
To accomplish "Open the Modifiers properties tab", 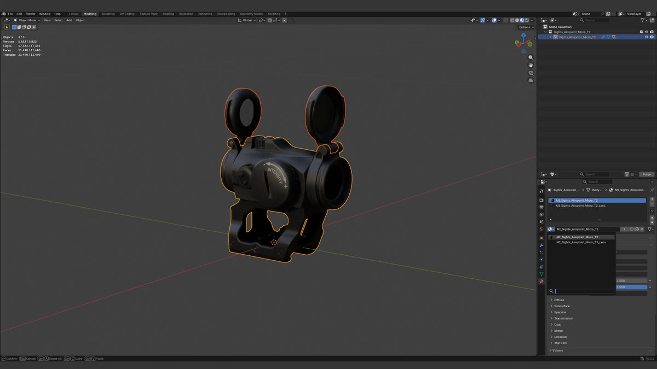I will [541, 245].
